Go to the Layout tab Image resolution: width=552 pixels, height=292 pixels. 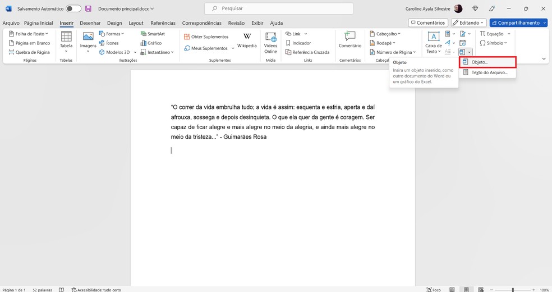tap(136, 23)
